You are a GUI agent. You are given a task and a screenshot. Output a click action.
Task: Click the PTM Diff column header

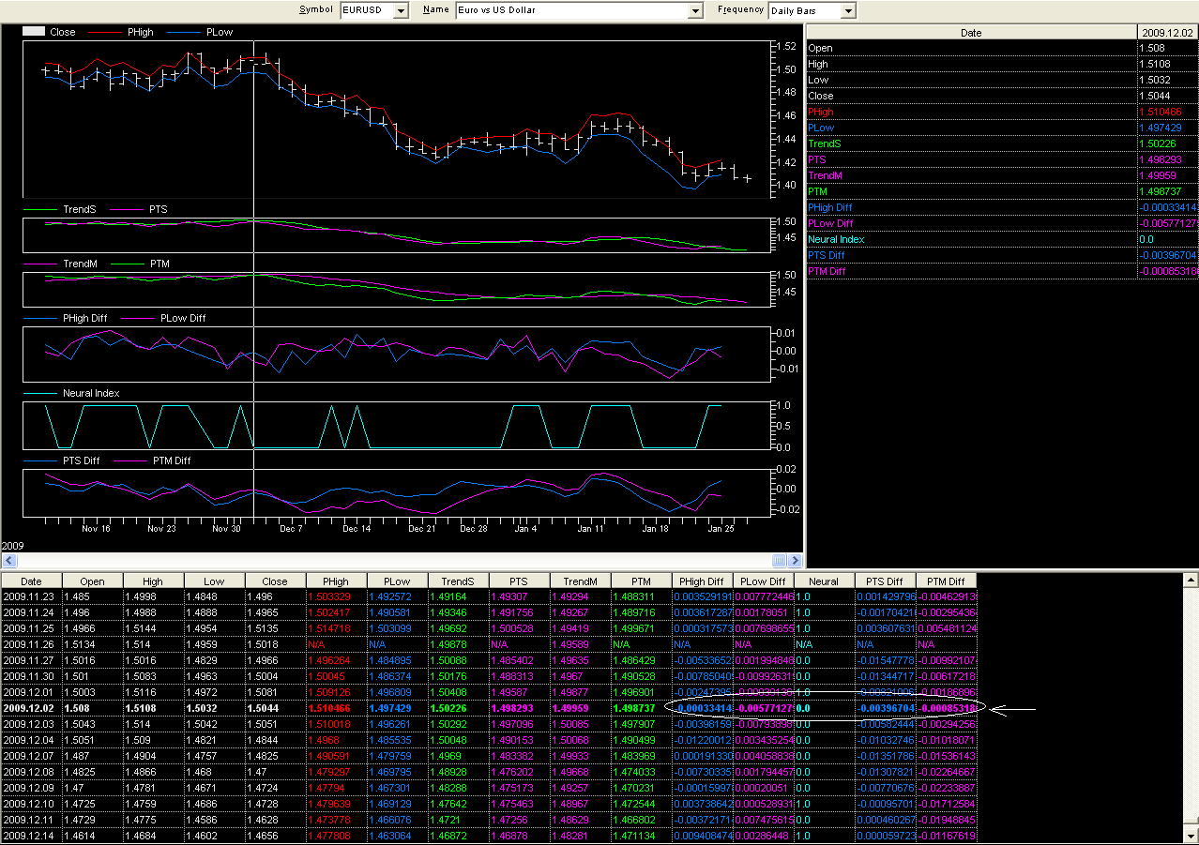click(946, 581)
